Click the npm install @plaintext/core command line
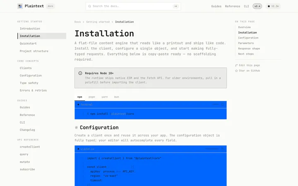 pos(111,114)
